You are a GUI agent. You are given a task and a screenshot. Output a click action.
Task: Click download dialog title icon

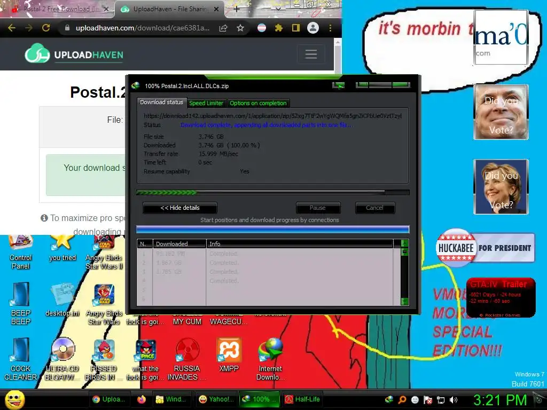[x=136, y=85]
